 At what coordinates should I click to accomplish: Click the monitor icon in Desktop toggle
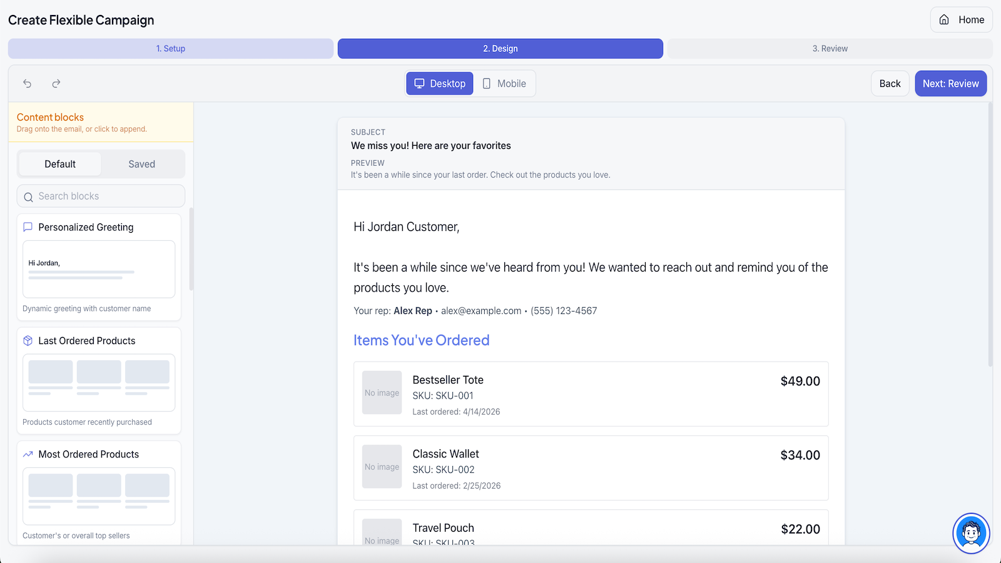click(419, 83)
